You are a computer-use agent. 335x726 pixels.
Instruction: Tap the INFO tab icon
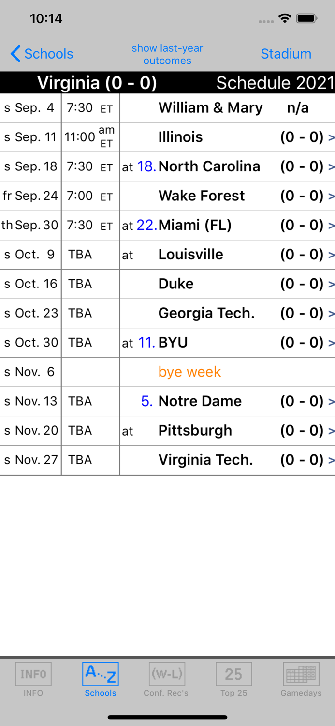(33, 674)
